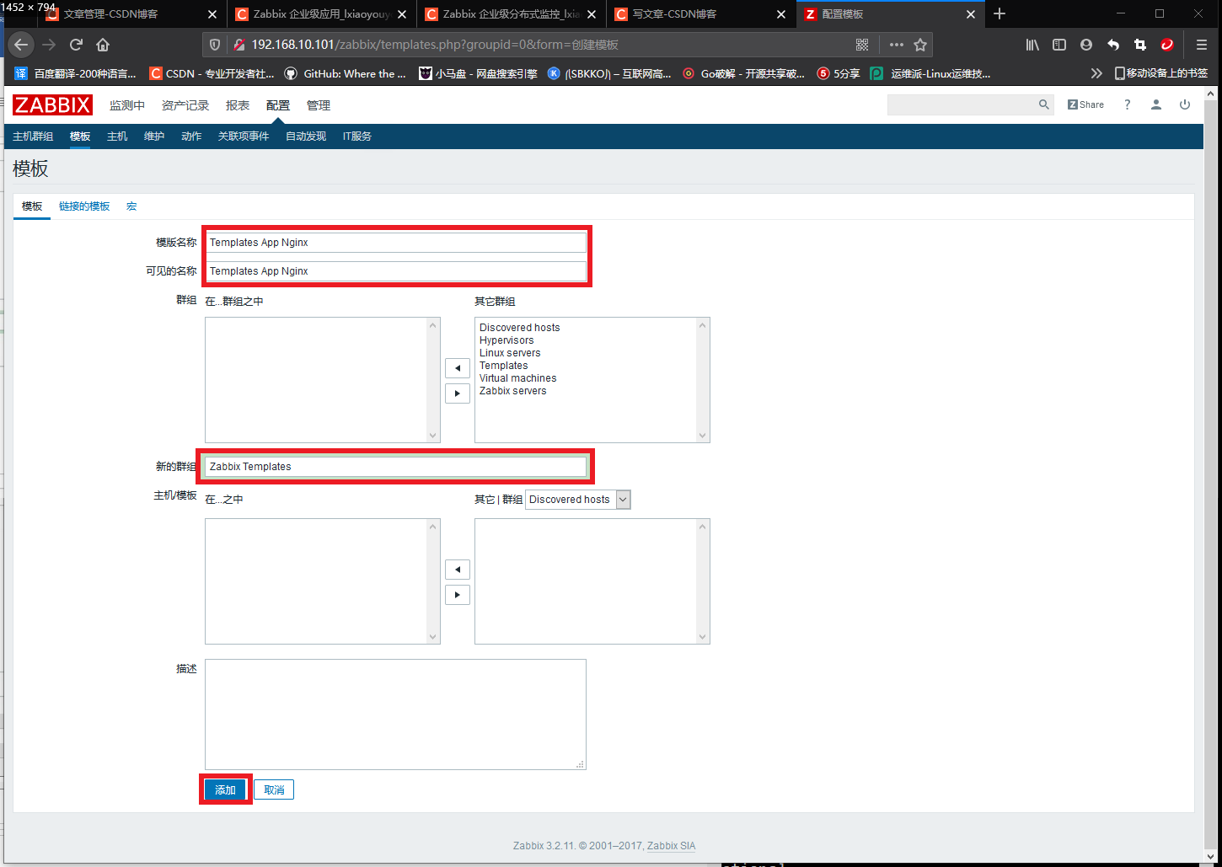Click the 添加 button
1222x867 pixels.
pyautogui.click(x=225, y=789)
